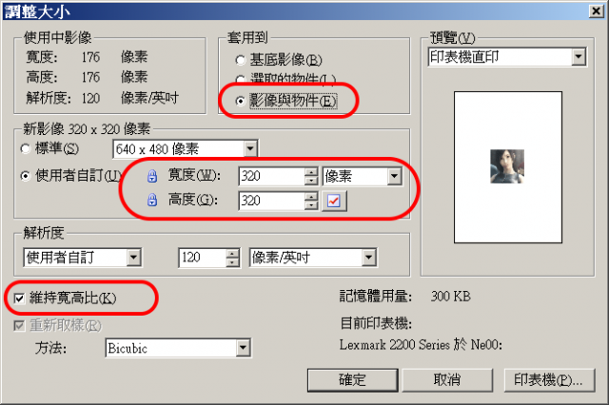The image size is (609, 405).
Task: Click the width lock icon
Action: click(x=152, y=176)
